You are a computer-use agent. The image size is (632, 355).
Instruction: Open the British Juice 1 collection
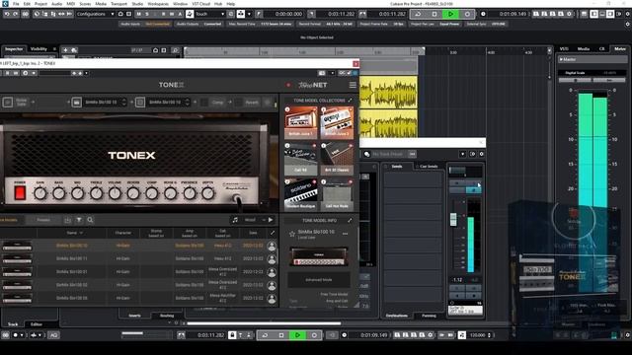click(x=300, y=122)
